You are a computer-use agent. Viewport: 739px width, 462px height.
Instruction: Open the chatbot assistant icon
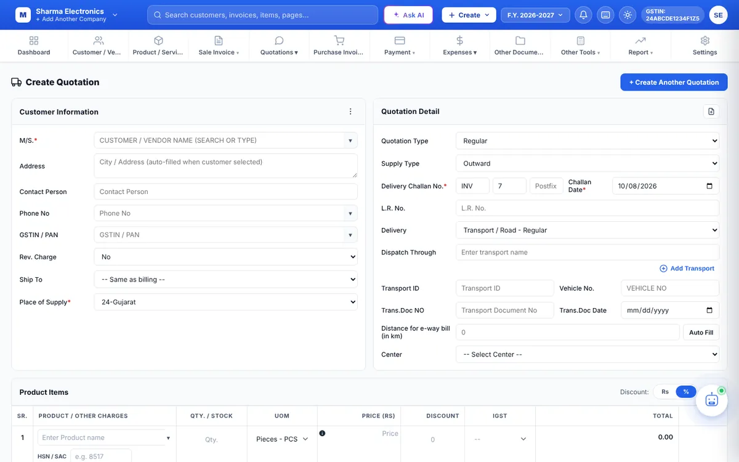tap(712, 399)
